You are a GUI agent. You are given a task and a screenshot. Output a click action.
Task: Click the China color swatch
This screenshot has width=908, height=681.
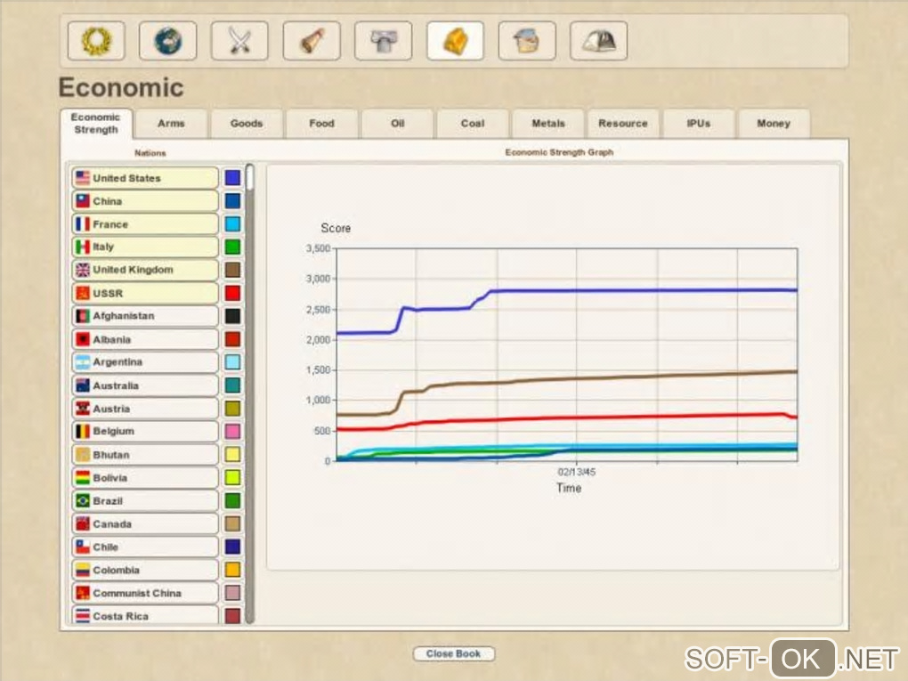point(233,201)
